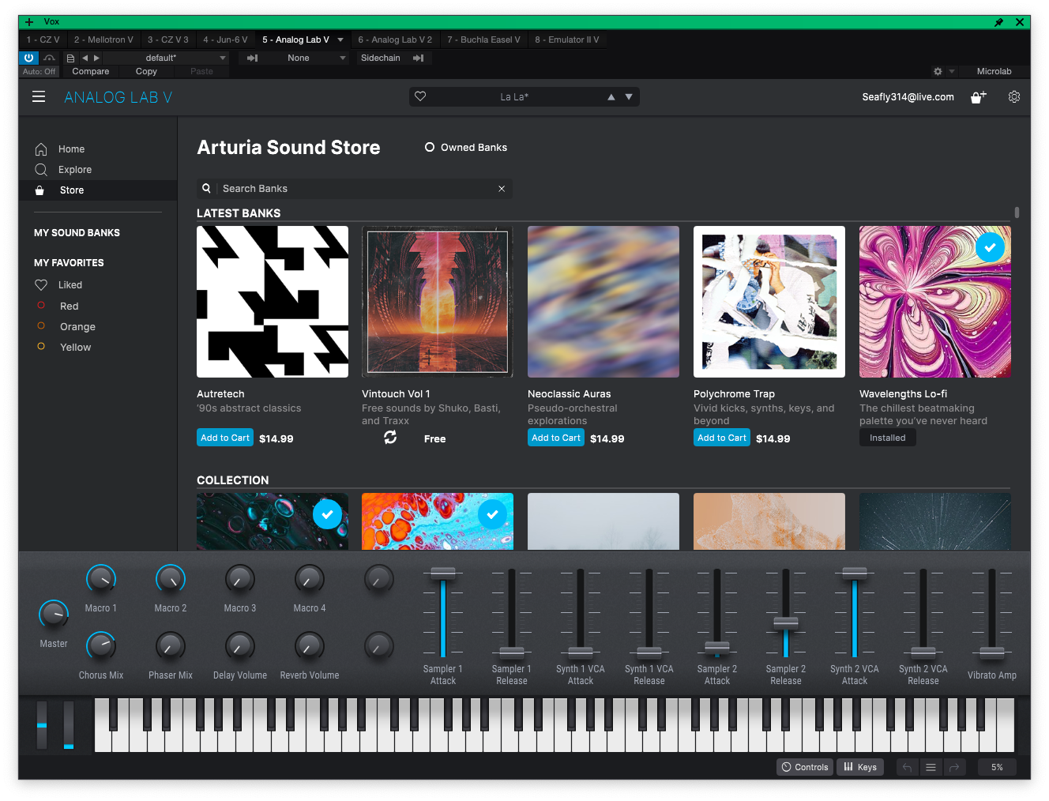This screenshot has height=801, width=1049.
Task: Click checkmark badge on Wavelengths Lo-fi cover
Action: pyautogui.click(x=990, y=247)
